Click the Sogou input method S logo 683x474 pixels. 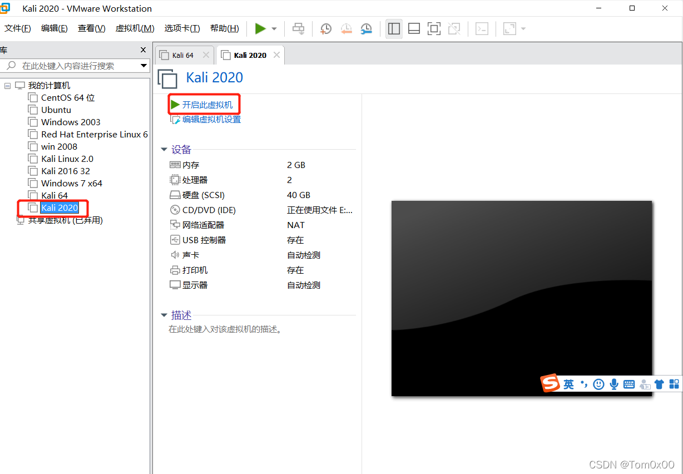coord(550,383)
